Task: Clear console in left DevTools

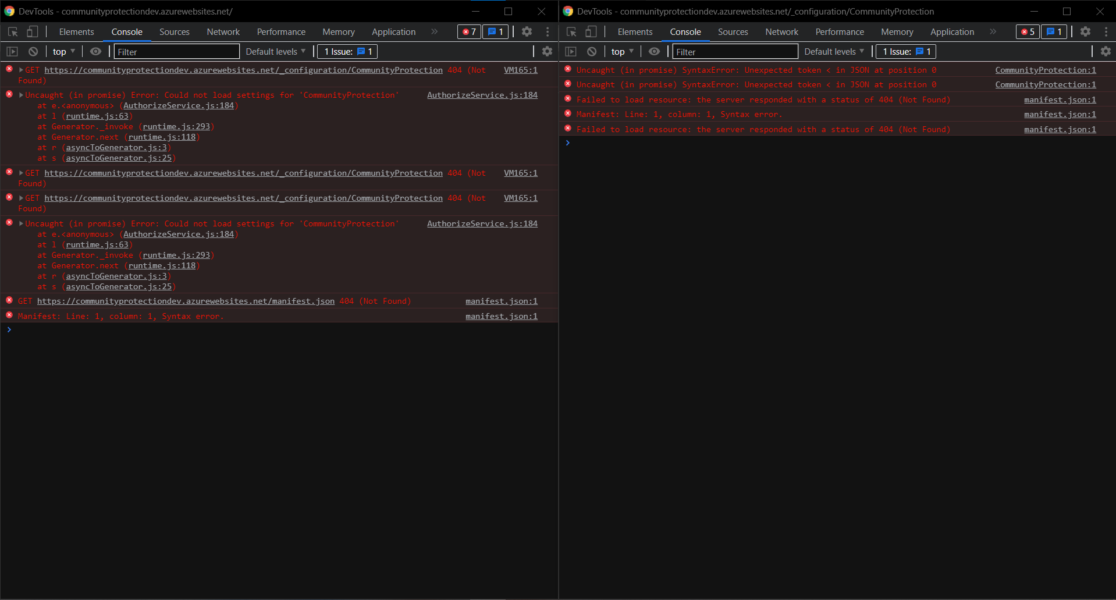Action: [x=33, y=52]
